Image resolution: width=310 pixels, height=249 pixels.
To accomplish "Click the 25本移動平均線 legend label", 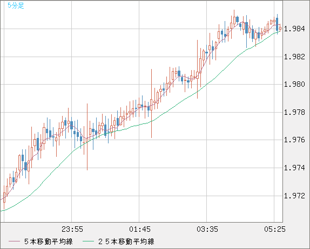I will pyautogui.click(x=126, y=241).
